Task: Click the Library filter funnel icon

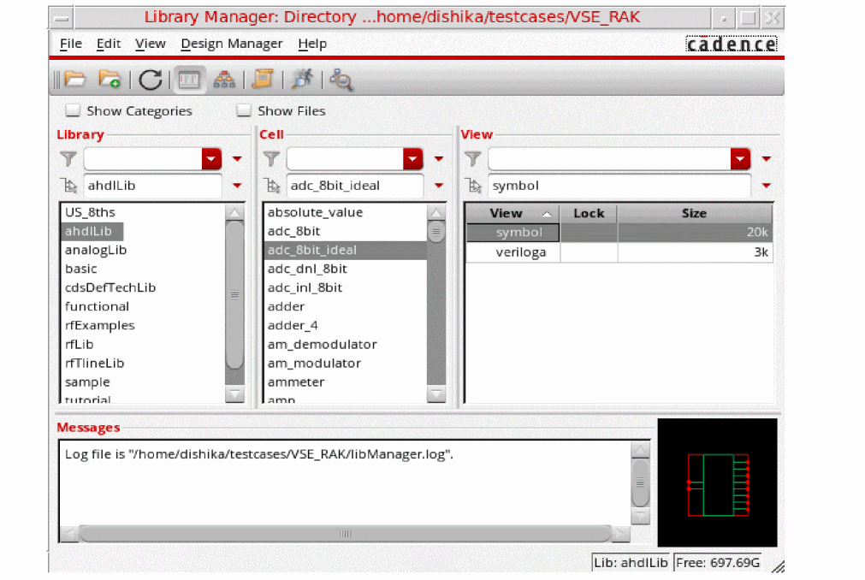Action: click(x=68, y=158)
